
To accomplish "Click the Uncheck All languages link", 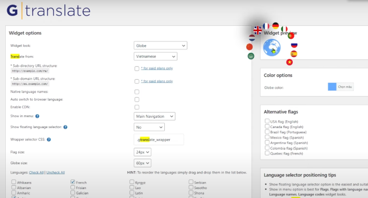I will (56, 173).
